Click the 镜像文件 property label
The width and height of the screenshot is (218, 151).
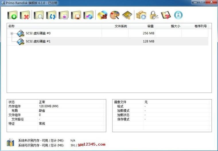[x=120, y=102]
